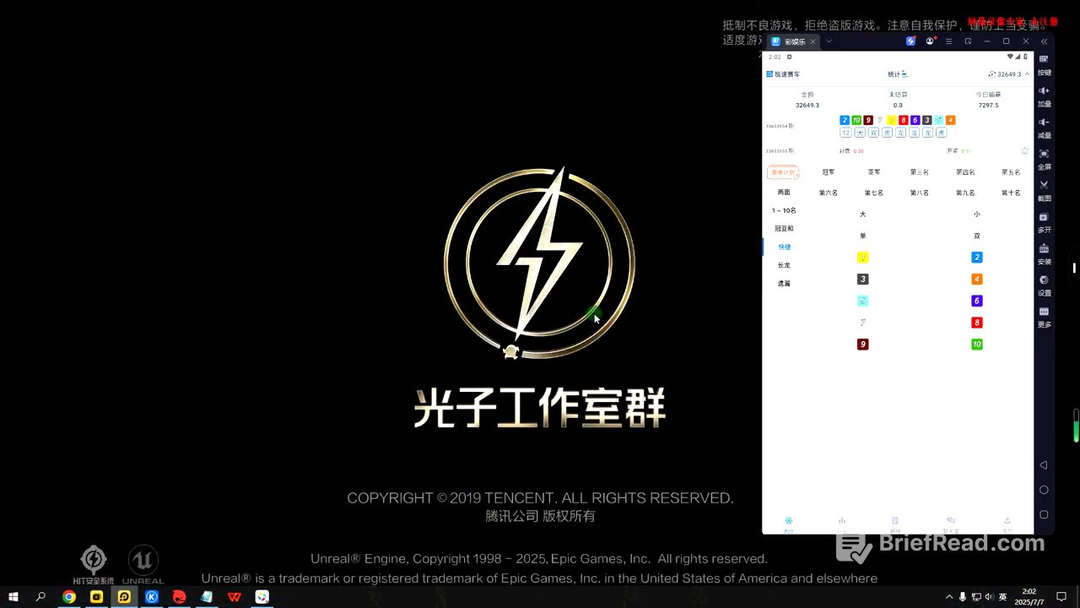The image size is (1080, 608).
Task: Select the 两面 side menu item
Action: 784,193
